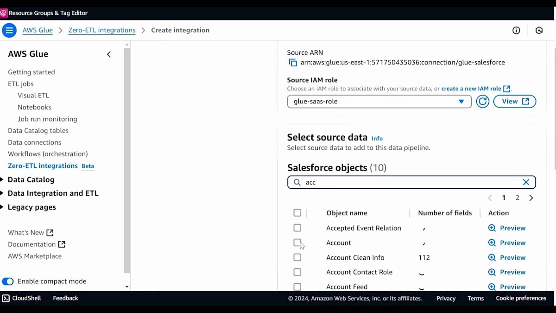Click the Beta label beside Zero-ETL integrations
556x313 pixels.
(x=88, y=166)
